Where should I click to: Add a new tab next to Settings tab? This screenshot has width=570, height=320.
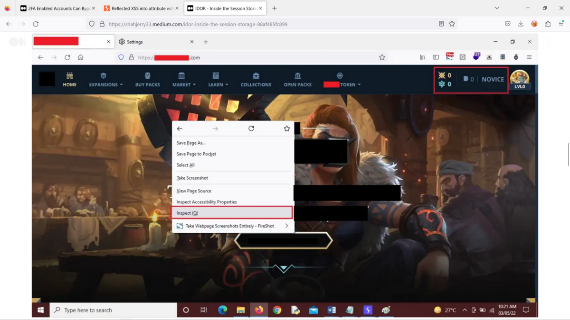(x=206, y=42)
